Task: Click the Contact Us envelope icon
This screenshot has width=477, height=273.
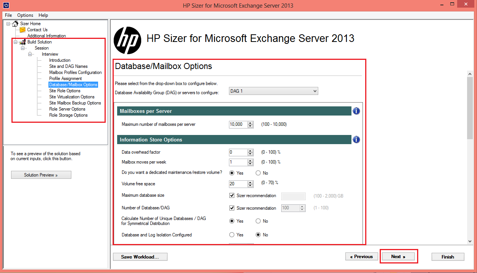Action: coord(23,29)
